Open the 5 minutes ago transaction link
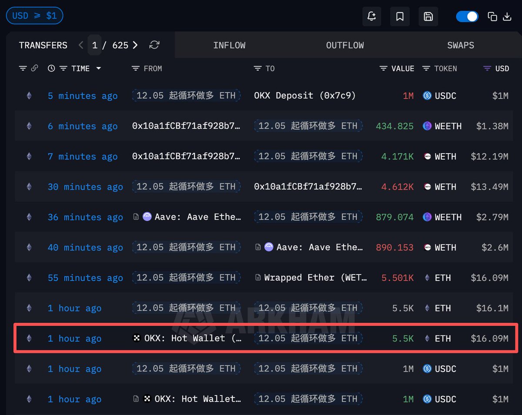 coord(83,96)
